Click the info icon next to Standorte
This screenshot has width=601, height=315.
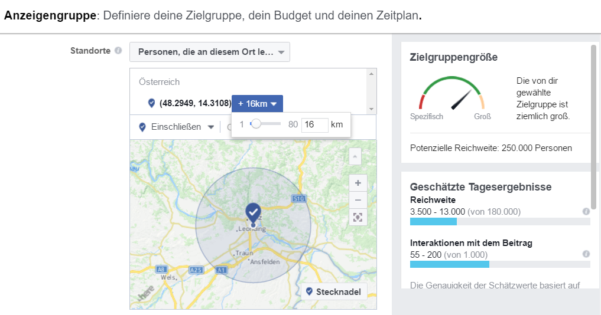pyautogui.click(x=118, y=51)
